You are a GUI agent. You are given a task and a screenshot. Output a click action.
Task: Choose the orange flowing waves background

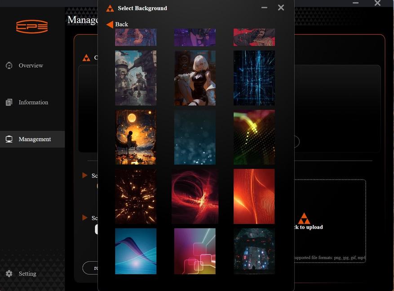click(254, 196)
